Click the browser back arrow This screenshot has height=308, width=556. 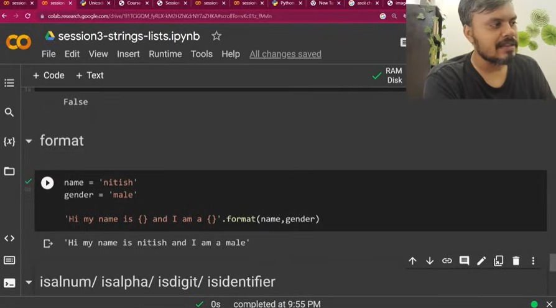(x=4, y=16)
